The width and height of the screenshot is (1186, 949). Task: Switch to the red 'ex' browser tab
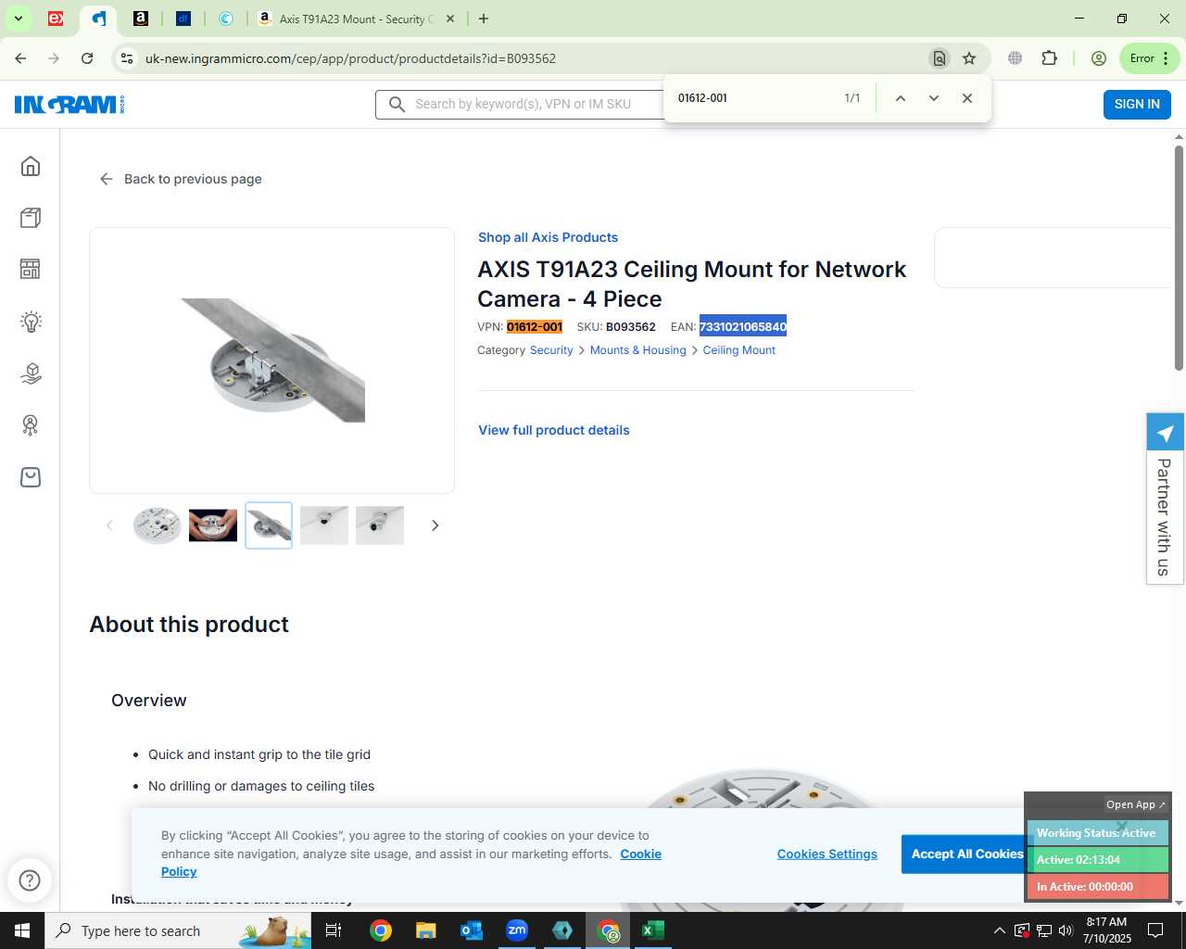56,19
